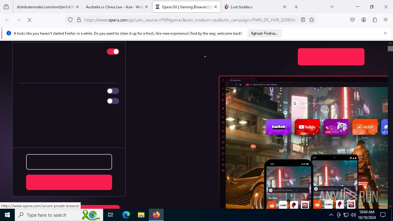Launch Microsoft Edge from taskbar
The width and height of the screenshot is (393, 221).
point(126,215)
